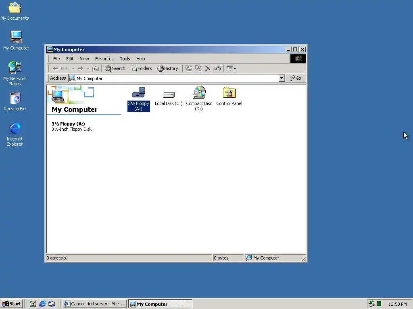Open the Search pane
413x309 pixels.
115,68
